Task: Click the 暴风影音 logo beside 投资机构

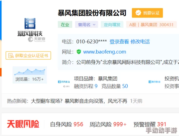Action: [155, 82]
